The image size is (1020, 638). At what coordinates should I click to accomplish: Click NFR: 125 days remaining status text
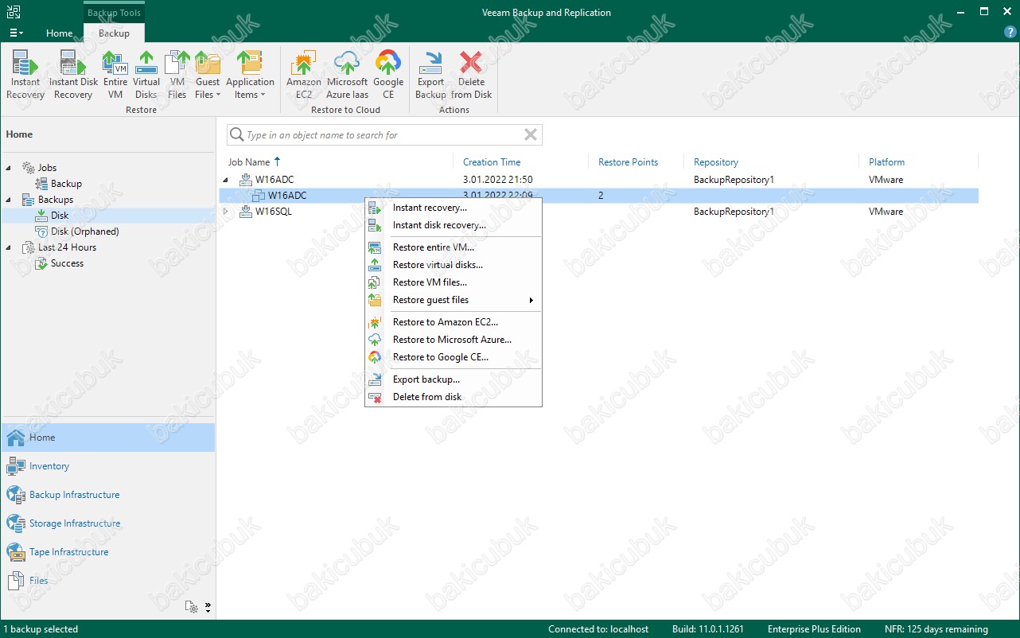(x=936, y=629)
